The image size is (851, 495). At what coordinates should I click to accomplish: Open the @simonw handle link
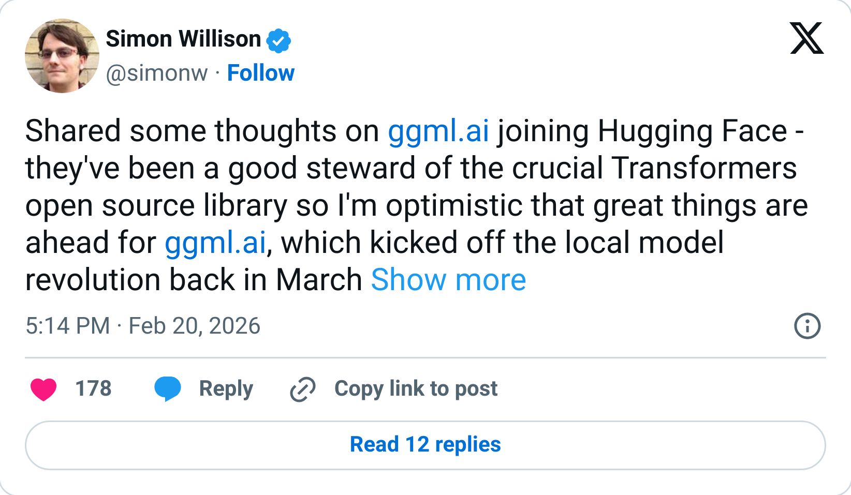click(x=157, y=73)
